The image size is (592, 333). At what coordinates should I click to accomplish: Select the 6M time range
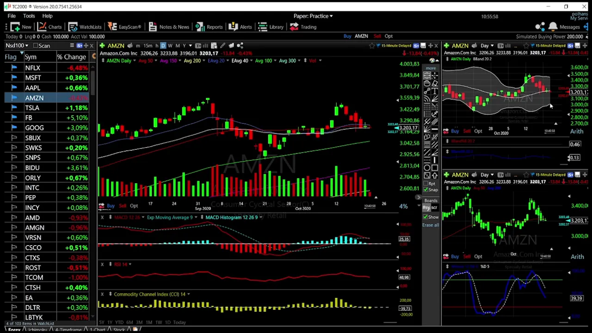(129, 322)
